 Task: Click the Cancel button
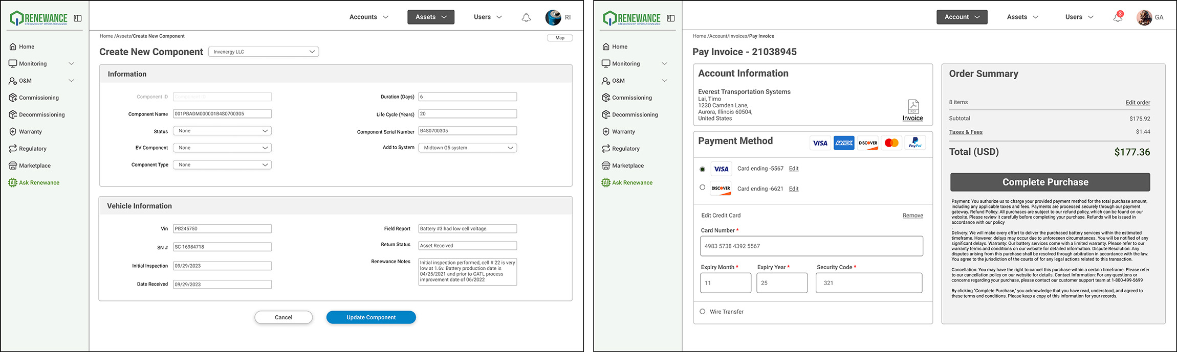pos(284,317)
